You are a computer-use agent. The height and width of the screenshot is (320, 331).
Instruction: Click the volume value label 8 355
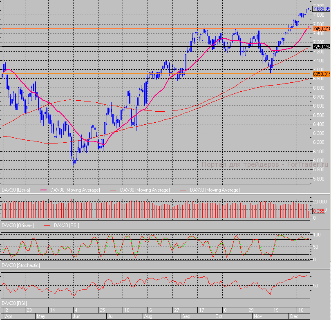[x=319, y=211]
